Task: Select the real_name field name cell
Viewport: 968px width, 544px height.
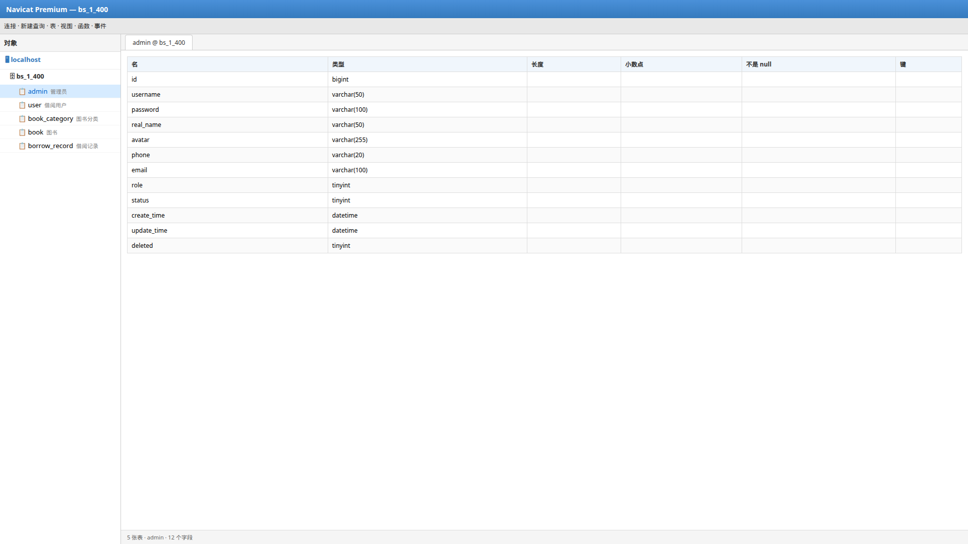Action: click(x=227, y=125)
